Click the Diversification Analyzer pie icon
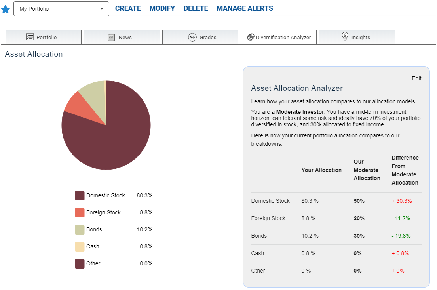 click(x=250, y=37)
